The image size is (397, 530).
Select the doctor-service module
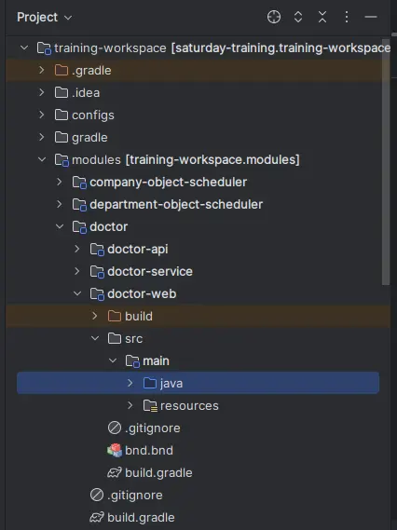(x=150, y=271)
